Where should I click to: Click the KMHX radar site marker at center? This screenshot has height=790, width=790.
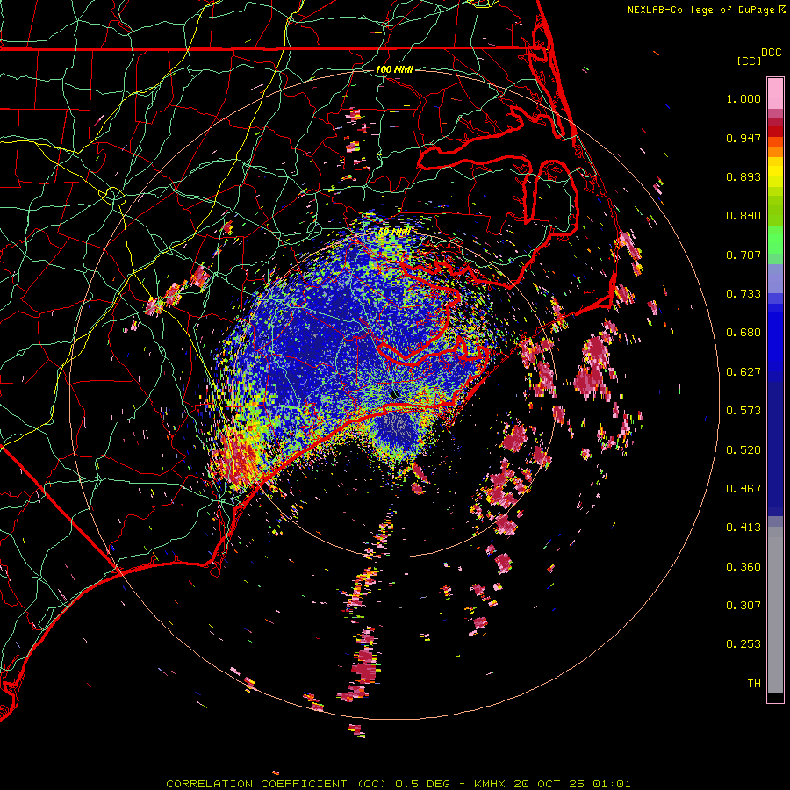point(394,395)
